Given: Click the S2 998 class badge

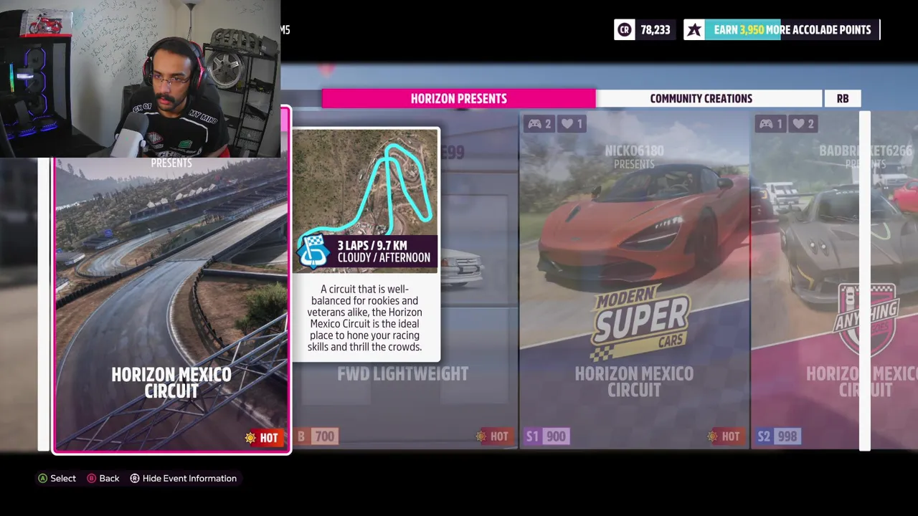Looking at the screenshot, I should pos(778,436).
